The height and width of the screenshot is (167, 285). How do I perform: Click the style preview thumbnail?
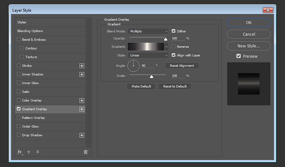pos(249,84)
